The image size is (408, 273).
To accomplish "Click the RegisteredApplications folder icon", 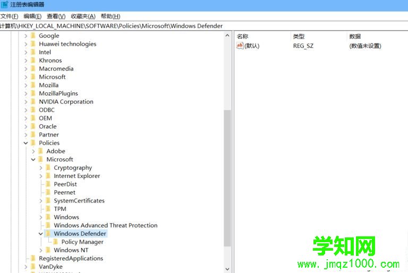I will [33, 258].
